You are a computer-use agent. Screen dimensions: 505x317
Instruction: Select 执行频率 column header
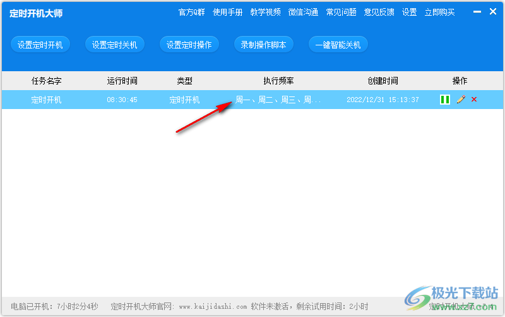278,81
